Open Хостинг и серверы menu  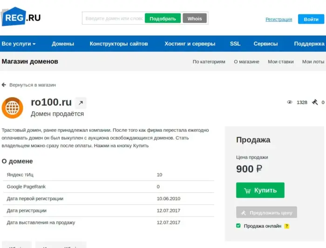point(190,44)
